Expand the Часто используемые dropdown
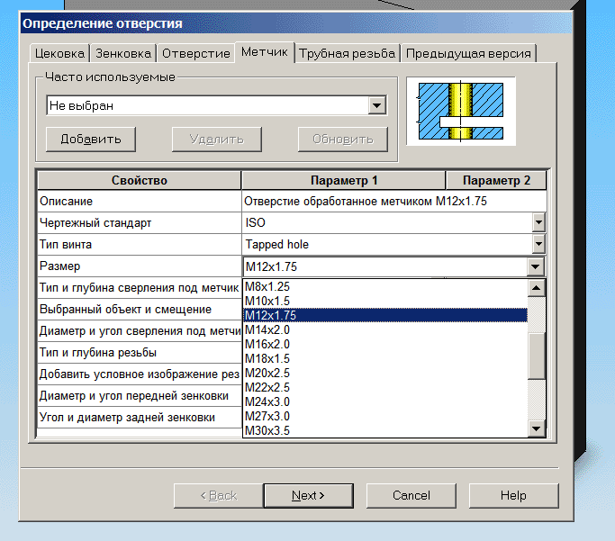This screenshot has height=541, width=615. tap(377, 106)
